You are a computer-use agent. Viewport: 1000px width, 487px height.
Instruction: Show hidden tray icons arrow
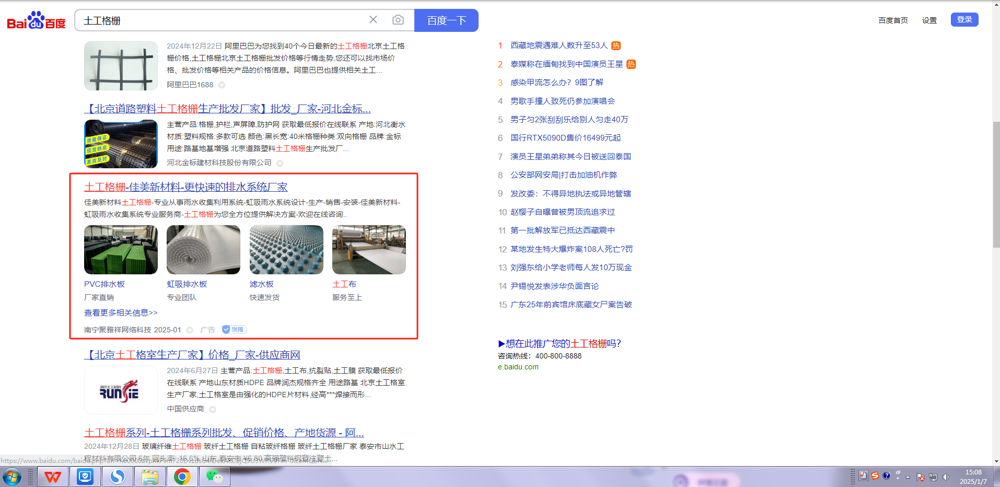pyautogui.click(x=908, y=477)
